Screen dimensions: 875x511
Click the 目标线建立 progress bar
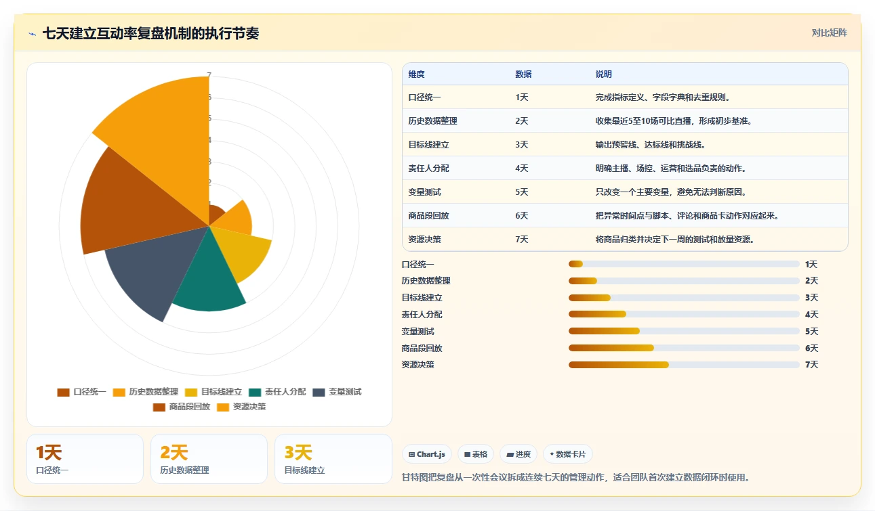[x=684, y=298]
